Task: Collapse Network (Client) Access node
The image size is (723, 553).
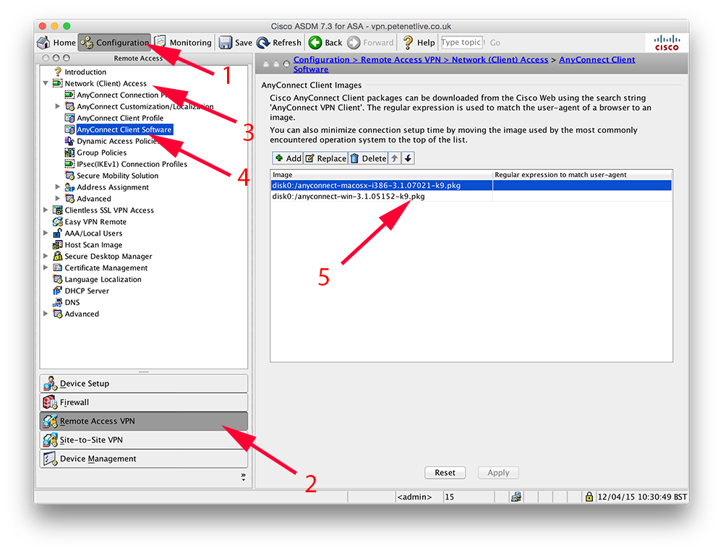Action: (46, 83)
